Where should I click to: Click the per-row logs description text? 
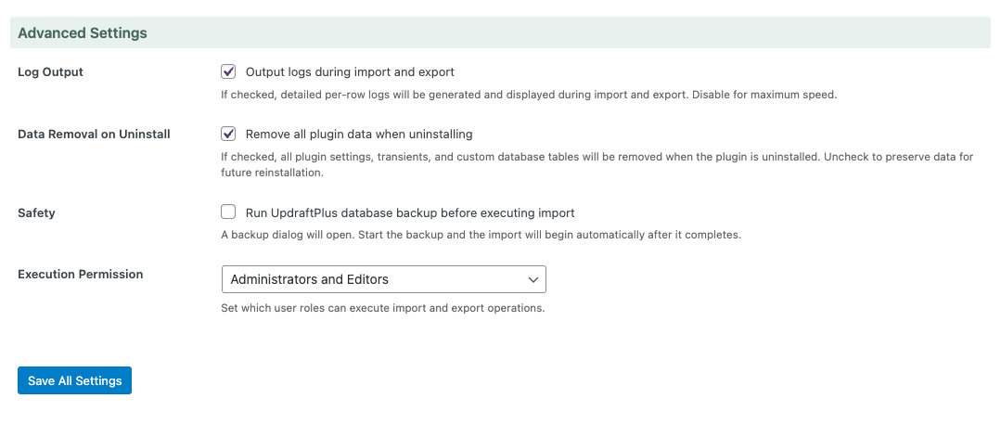point(529,94)
